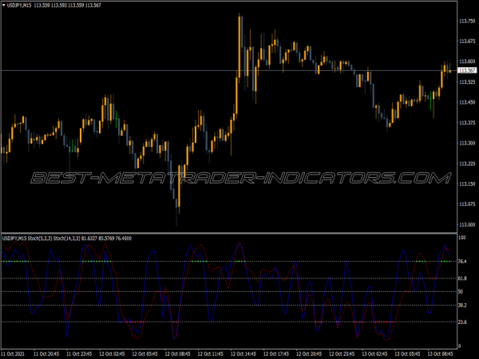
Task: Click the 38.2 level label
Action: click(x=463, y=306)
